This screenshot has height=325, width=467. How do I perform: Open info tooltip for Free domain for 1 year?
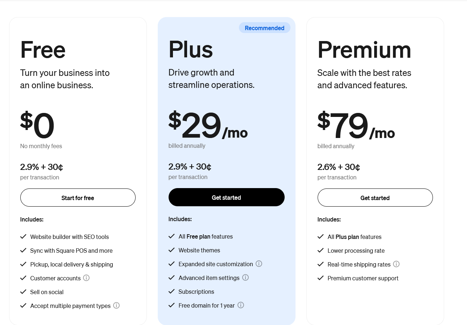pyautogui.click(x=241, y=305)
